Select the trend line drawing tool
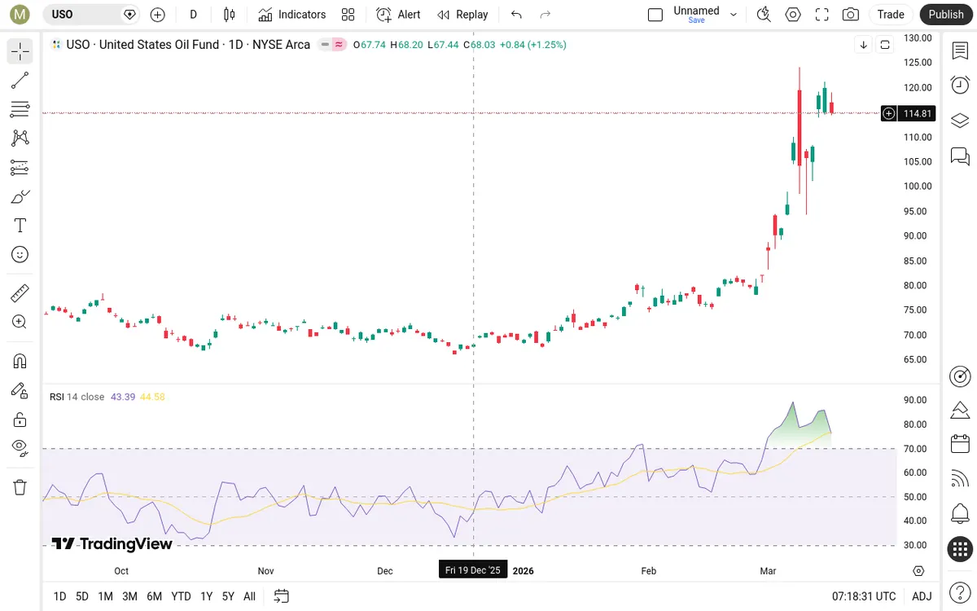This screenshot has width=977, height=611. (x=20, y=80)
